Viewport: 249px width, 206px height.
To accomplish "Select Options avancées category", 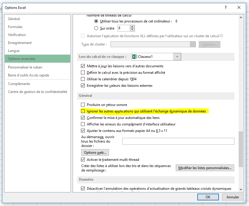I will (x=38, y=59).
